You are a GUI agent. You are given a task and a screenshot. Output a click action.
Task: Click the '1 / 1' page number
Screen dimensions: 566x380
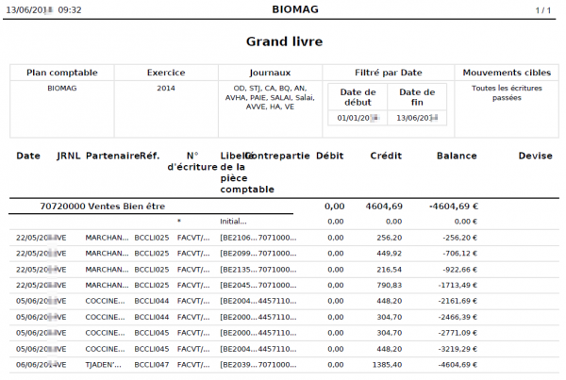click(543, 10)
